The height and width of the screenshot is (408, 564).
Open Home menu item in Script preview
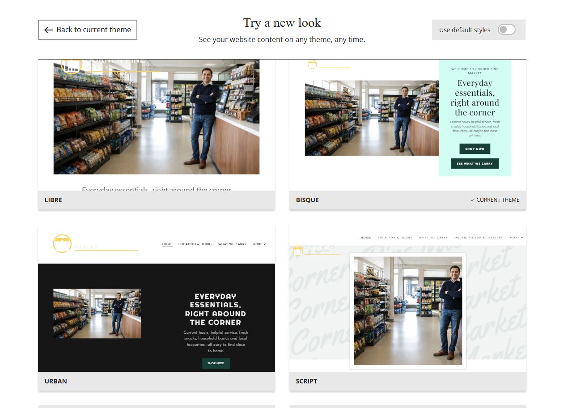366,238
